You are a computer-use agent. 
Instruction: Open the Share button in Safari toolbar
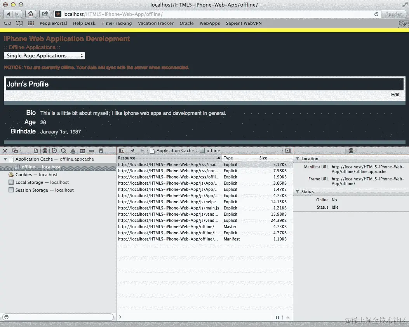pos(45,14)
